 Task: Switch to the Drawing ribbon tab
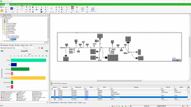click(x=24, y=4)
